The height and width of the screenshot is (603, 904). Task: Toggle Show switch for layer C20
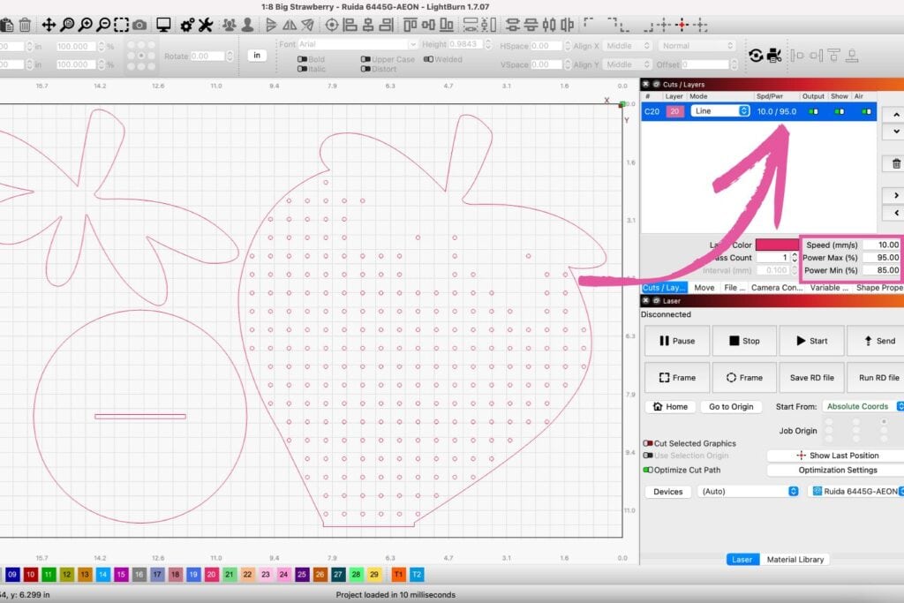[840, 111]
